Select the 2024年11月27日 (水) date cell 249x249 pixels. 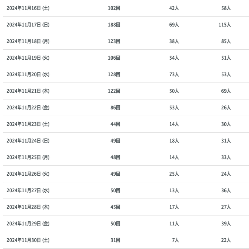[28, 190]
